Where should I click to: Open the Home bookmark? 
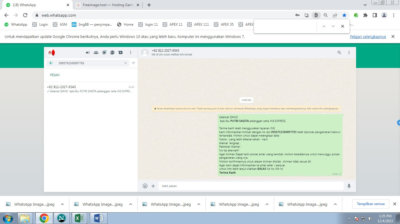point(125,24)
